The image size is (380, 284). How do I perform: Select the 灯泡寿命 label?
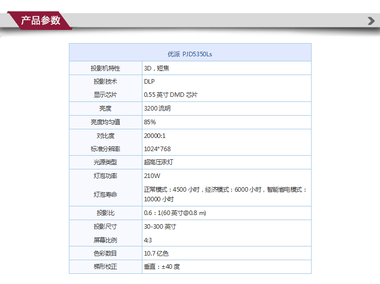tap(105, 194)
